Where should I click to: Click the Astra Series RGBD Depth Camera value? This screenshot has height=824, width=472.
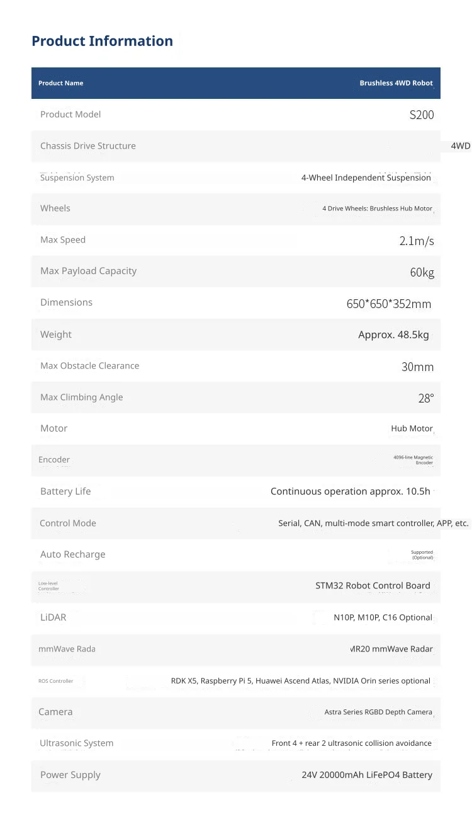378,712
